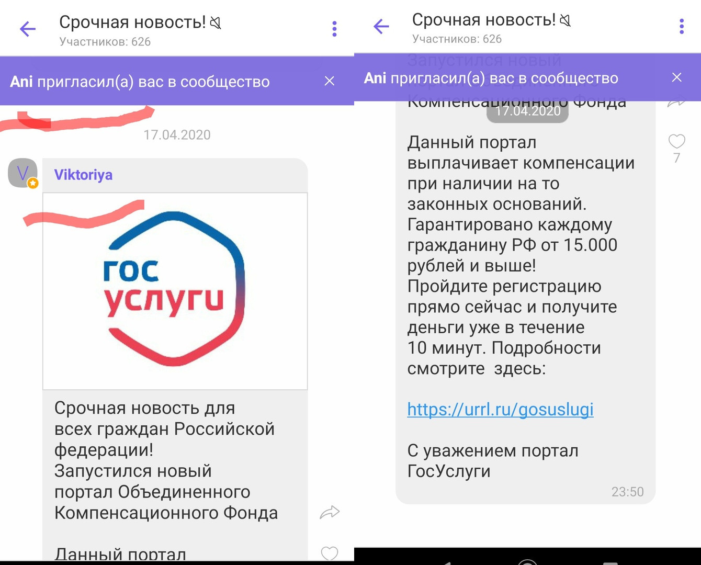Image resolution: width=701 pixels, height=565 pixels.
Task: Forward message using share arrow, left screenshot
Action: coord(330,512)
